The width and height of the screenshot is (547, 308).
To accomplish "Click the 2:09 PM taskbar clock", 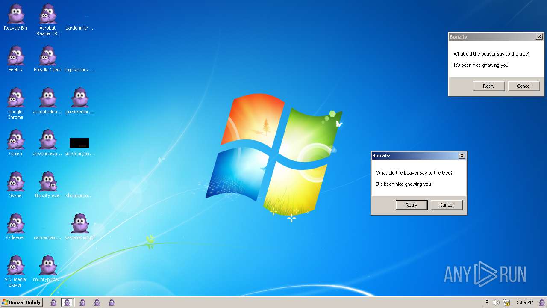I will pos(525,302).
